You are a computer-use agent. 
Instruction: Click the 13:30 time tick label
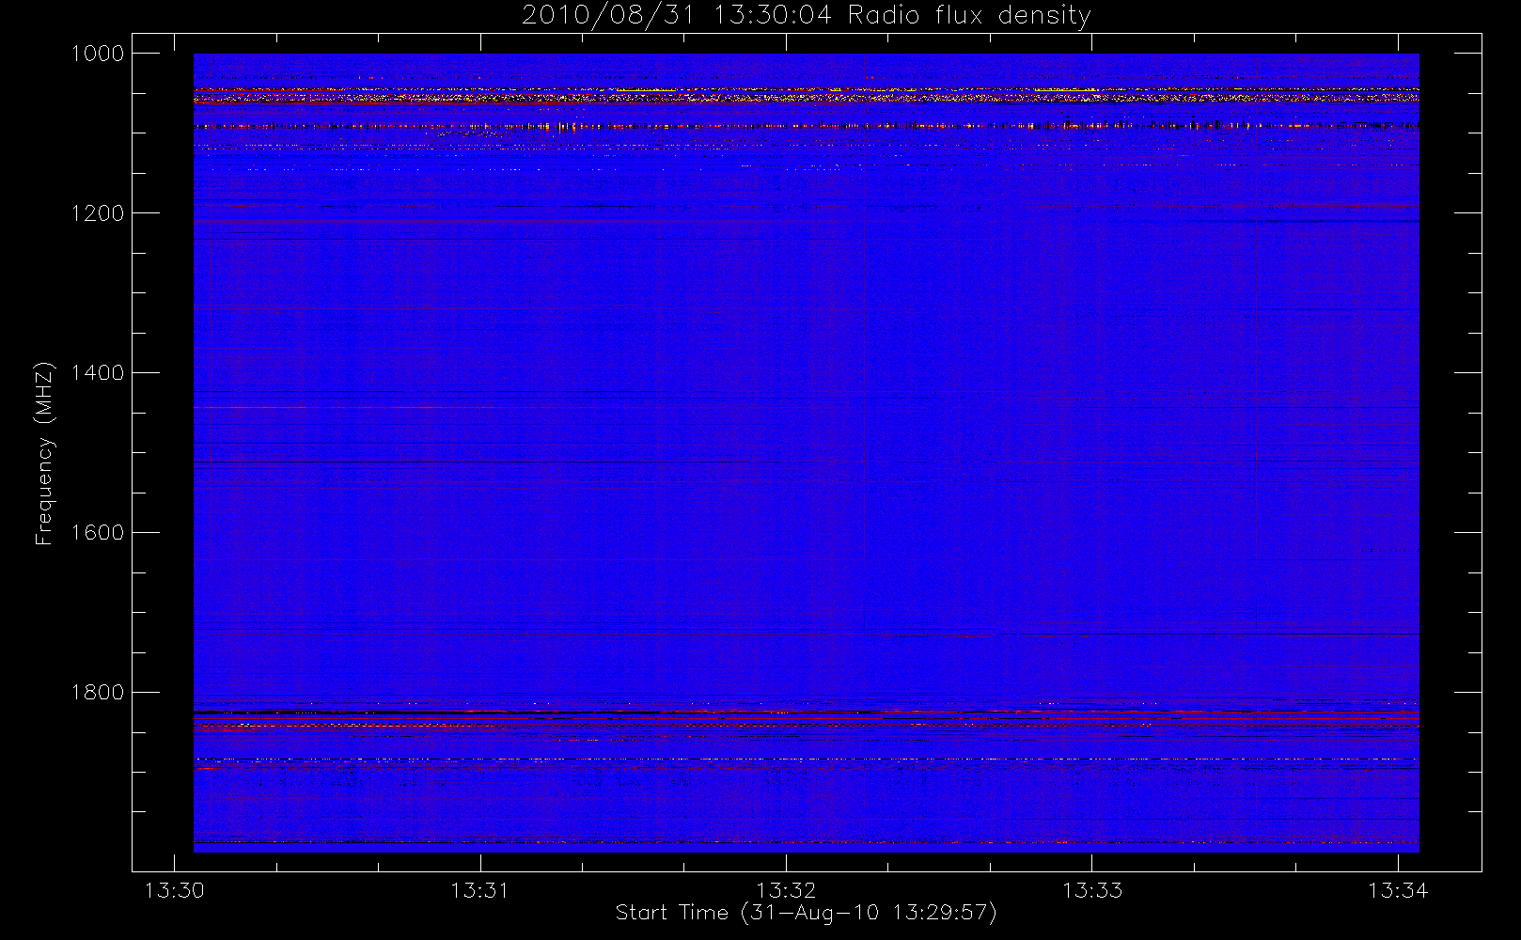tap(174, 890)
